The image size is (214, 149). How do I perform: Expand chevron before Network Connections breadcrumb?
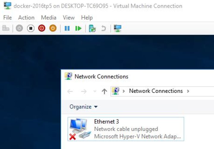click(124, 91)
